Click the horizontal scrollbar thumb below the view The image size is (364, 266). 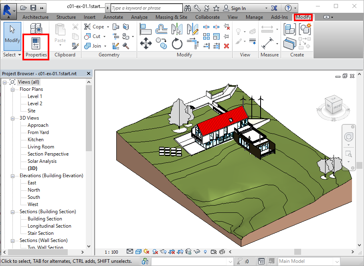coord(297,252)
